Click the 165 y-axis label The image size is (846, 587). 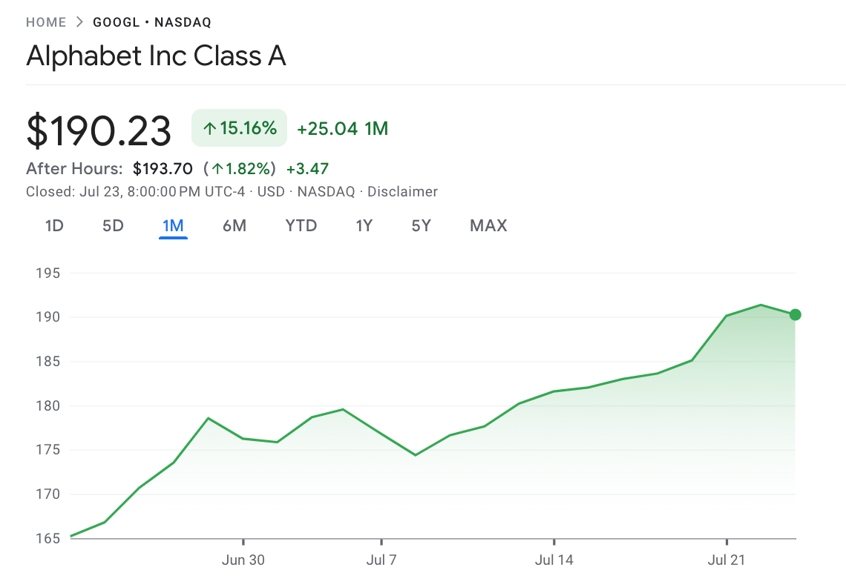(x=48, y=538)
